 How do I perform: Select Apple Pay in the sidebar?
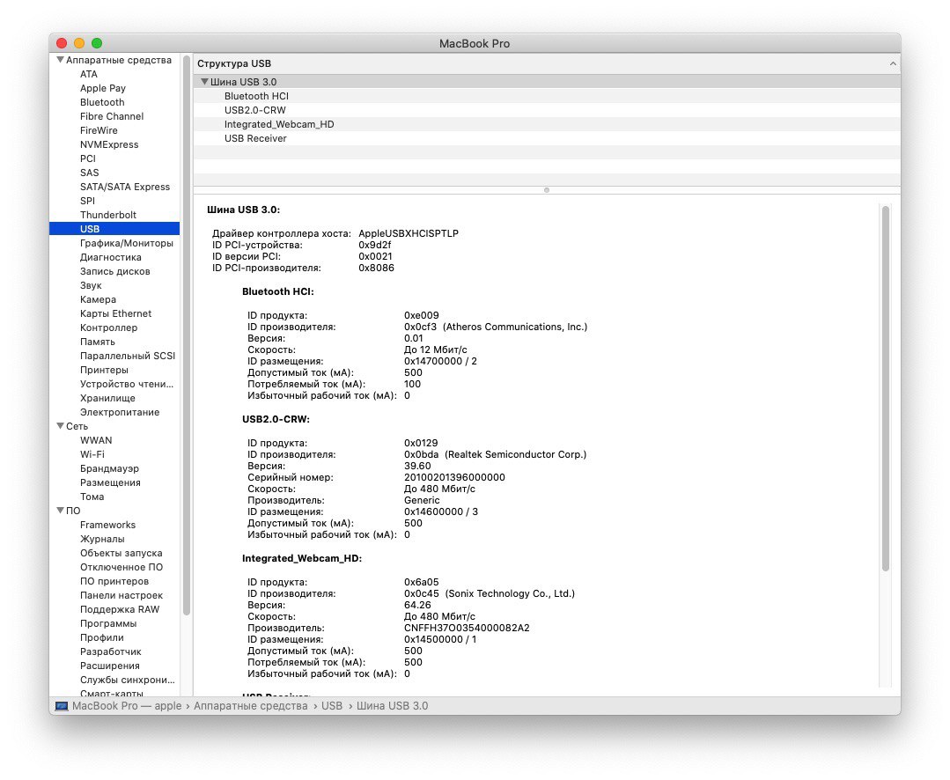tap(102, 88)
